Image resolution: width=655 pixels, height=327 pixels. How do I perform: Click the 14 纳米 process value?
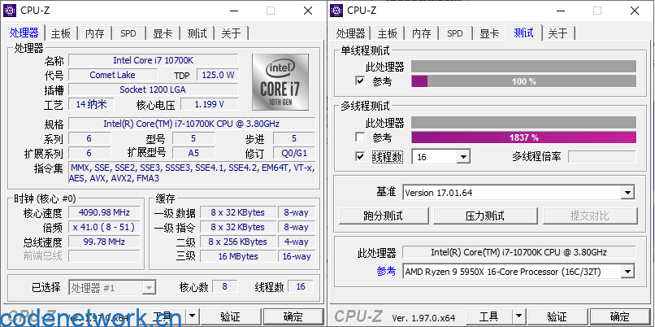pyautogui.click(x=91, y=104)
